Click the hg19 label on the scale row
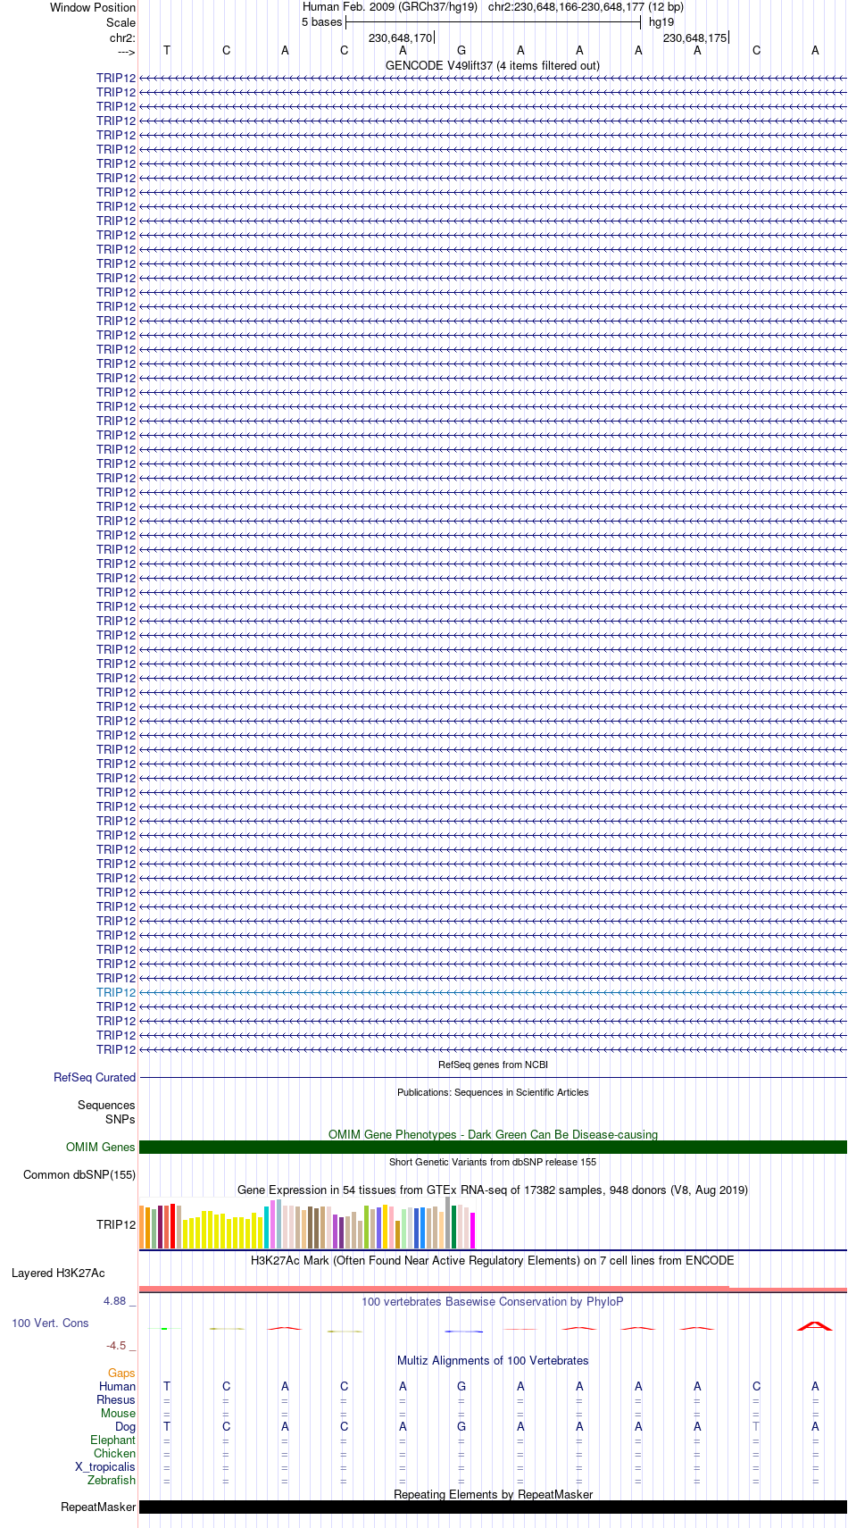848x1528 pixels. [661, 22]
